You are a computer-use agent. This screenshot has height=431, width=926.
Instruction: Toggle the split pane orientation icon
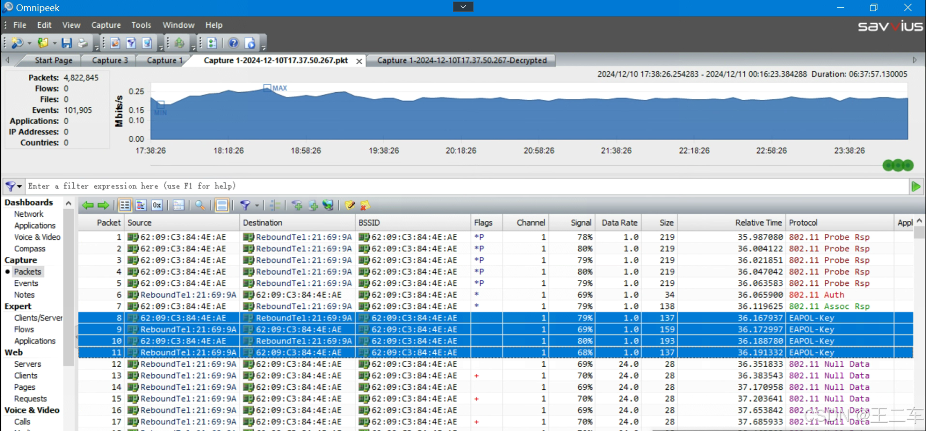222,205
